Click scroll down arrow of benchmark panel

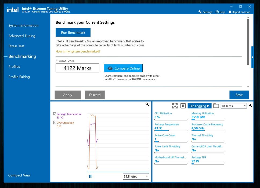coord(248,87)
